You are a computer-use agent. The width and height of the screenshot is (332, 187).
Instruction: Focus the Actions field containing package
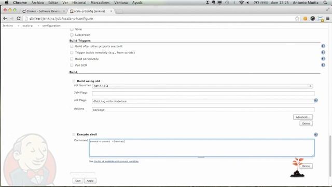click(x=203, y=110)
